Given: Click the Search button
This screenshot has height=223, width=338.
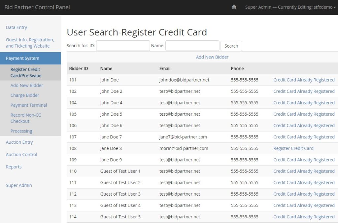Looking at the screenshot, I should pyautogui.click(x=231, y=46).
